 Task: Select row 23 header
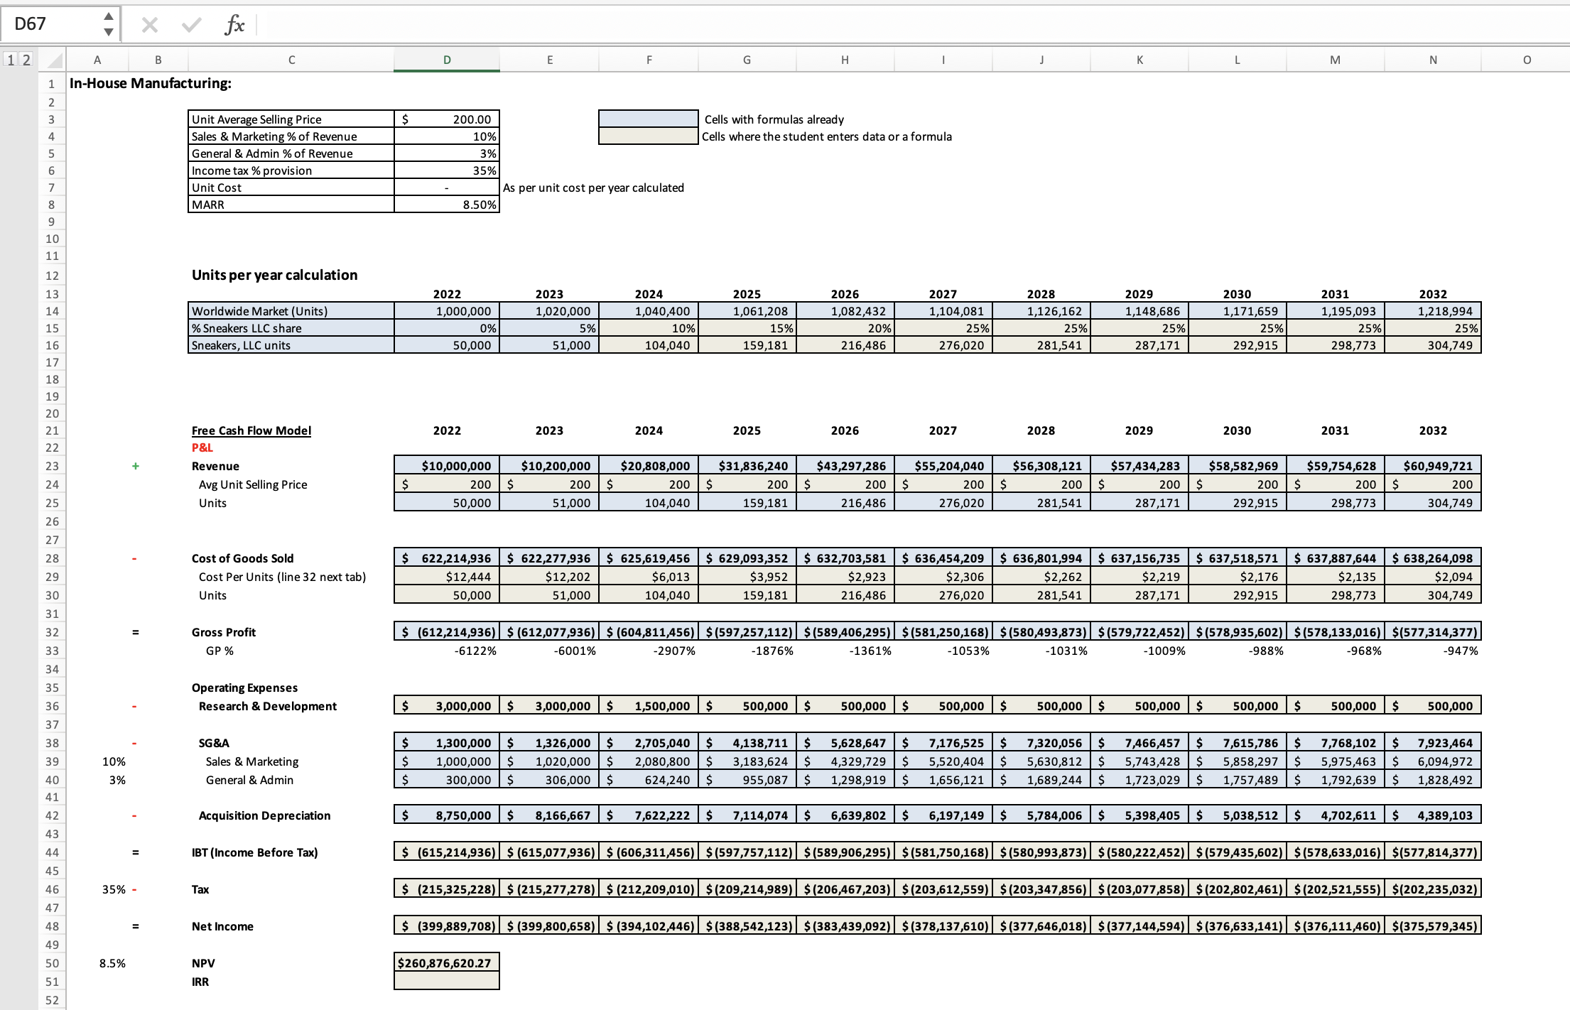[52, 466]
